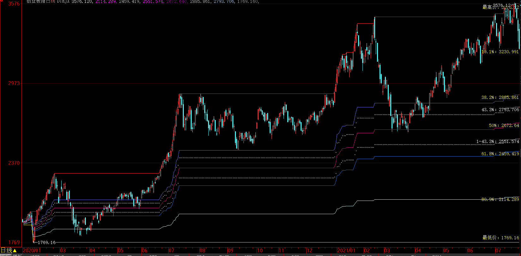Screen dimensions: 521x256
Task: Click the 19.1%: 3230.991 level label
Action: (500, 52)
